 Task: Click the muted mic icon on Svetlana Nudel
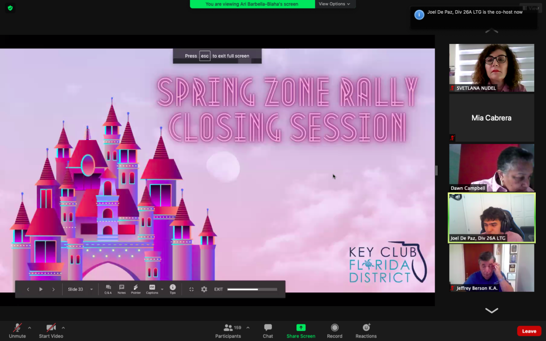(x=453, y=88)
